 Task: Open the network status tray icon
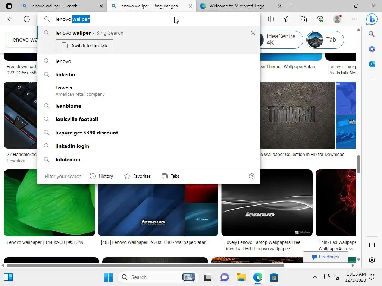point(327,277)
